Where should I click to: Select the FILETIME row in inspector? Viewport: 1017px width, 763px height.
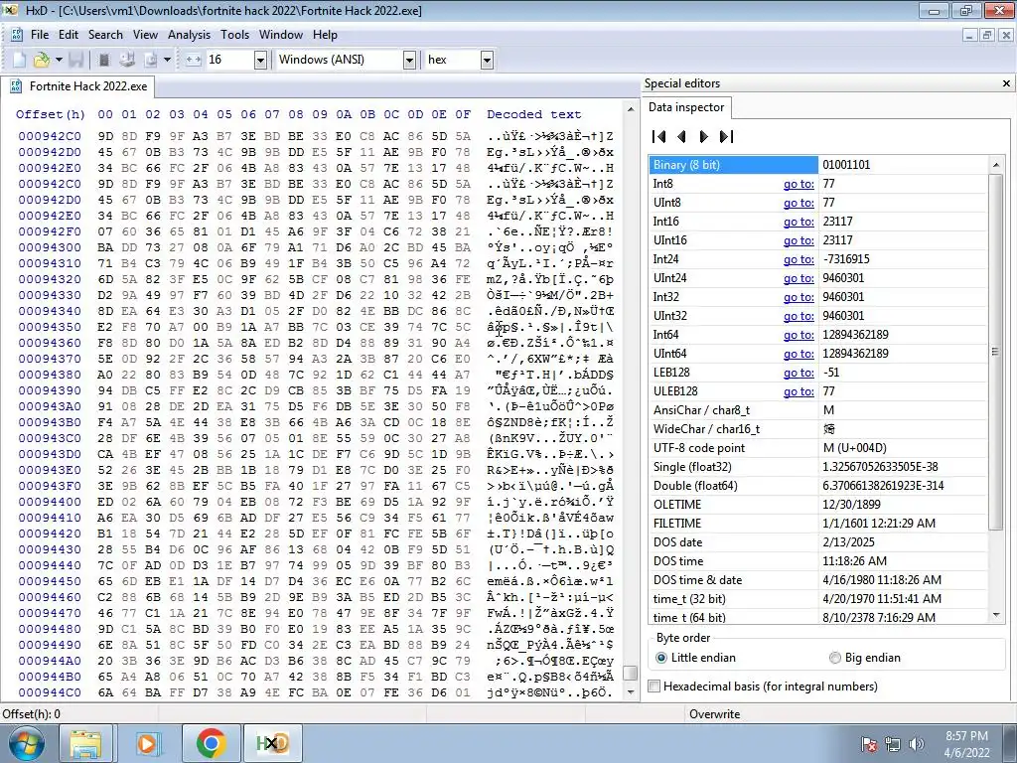point(818,523)
